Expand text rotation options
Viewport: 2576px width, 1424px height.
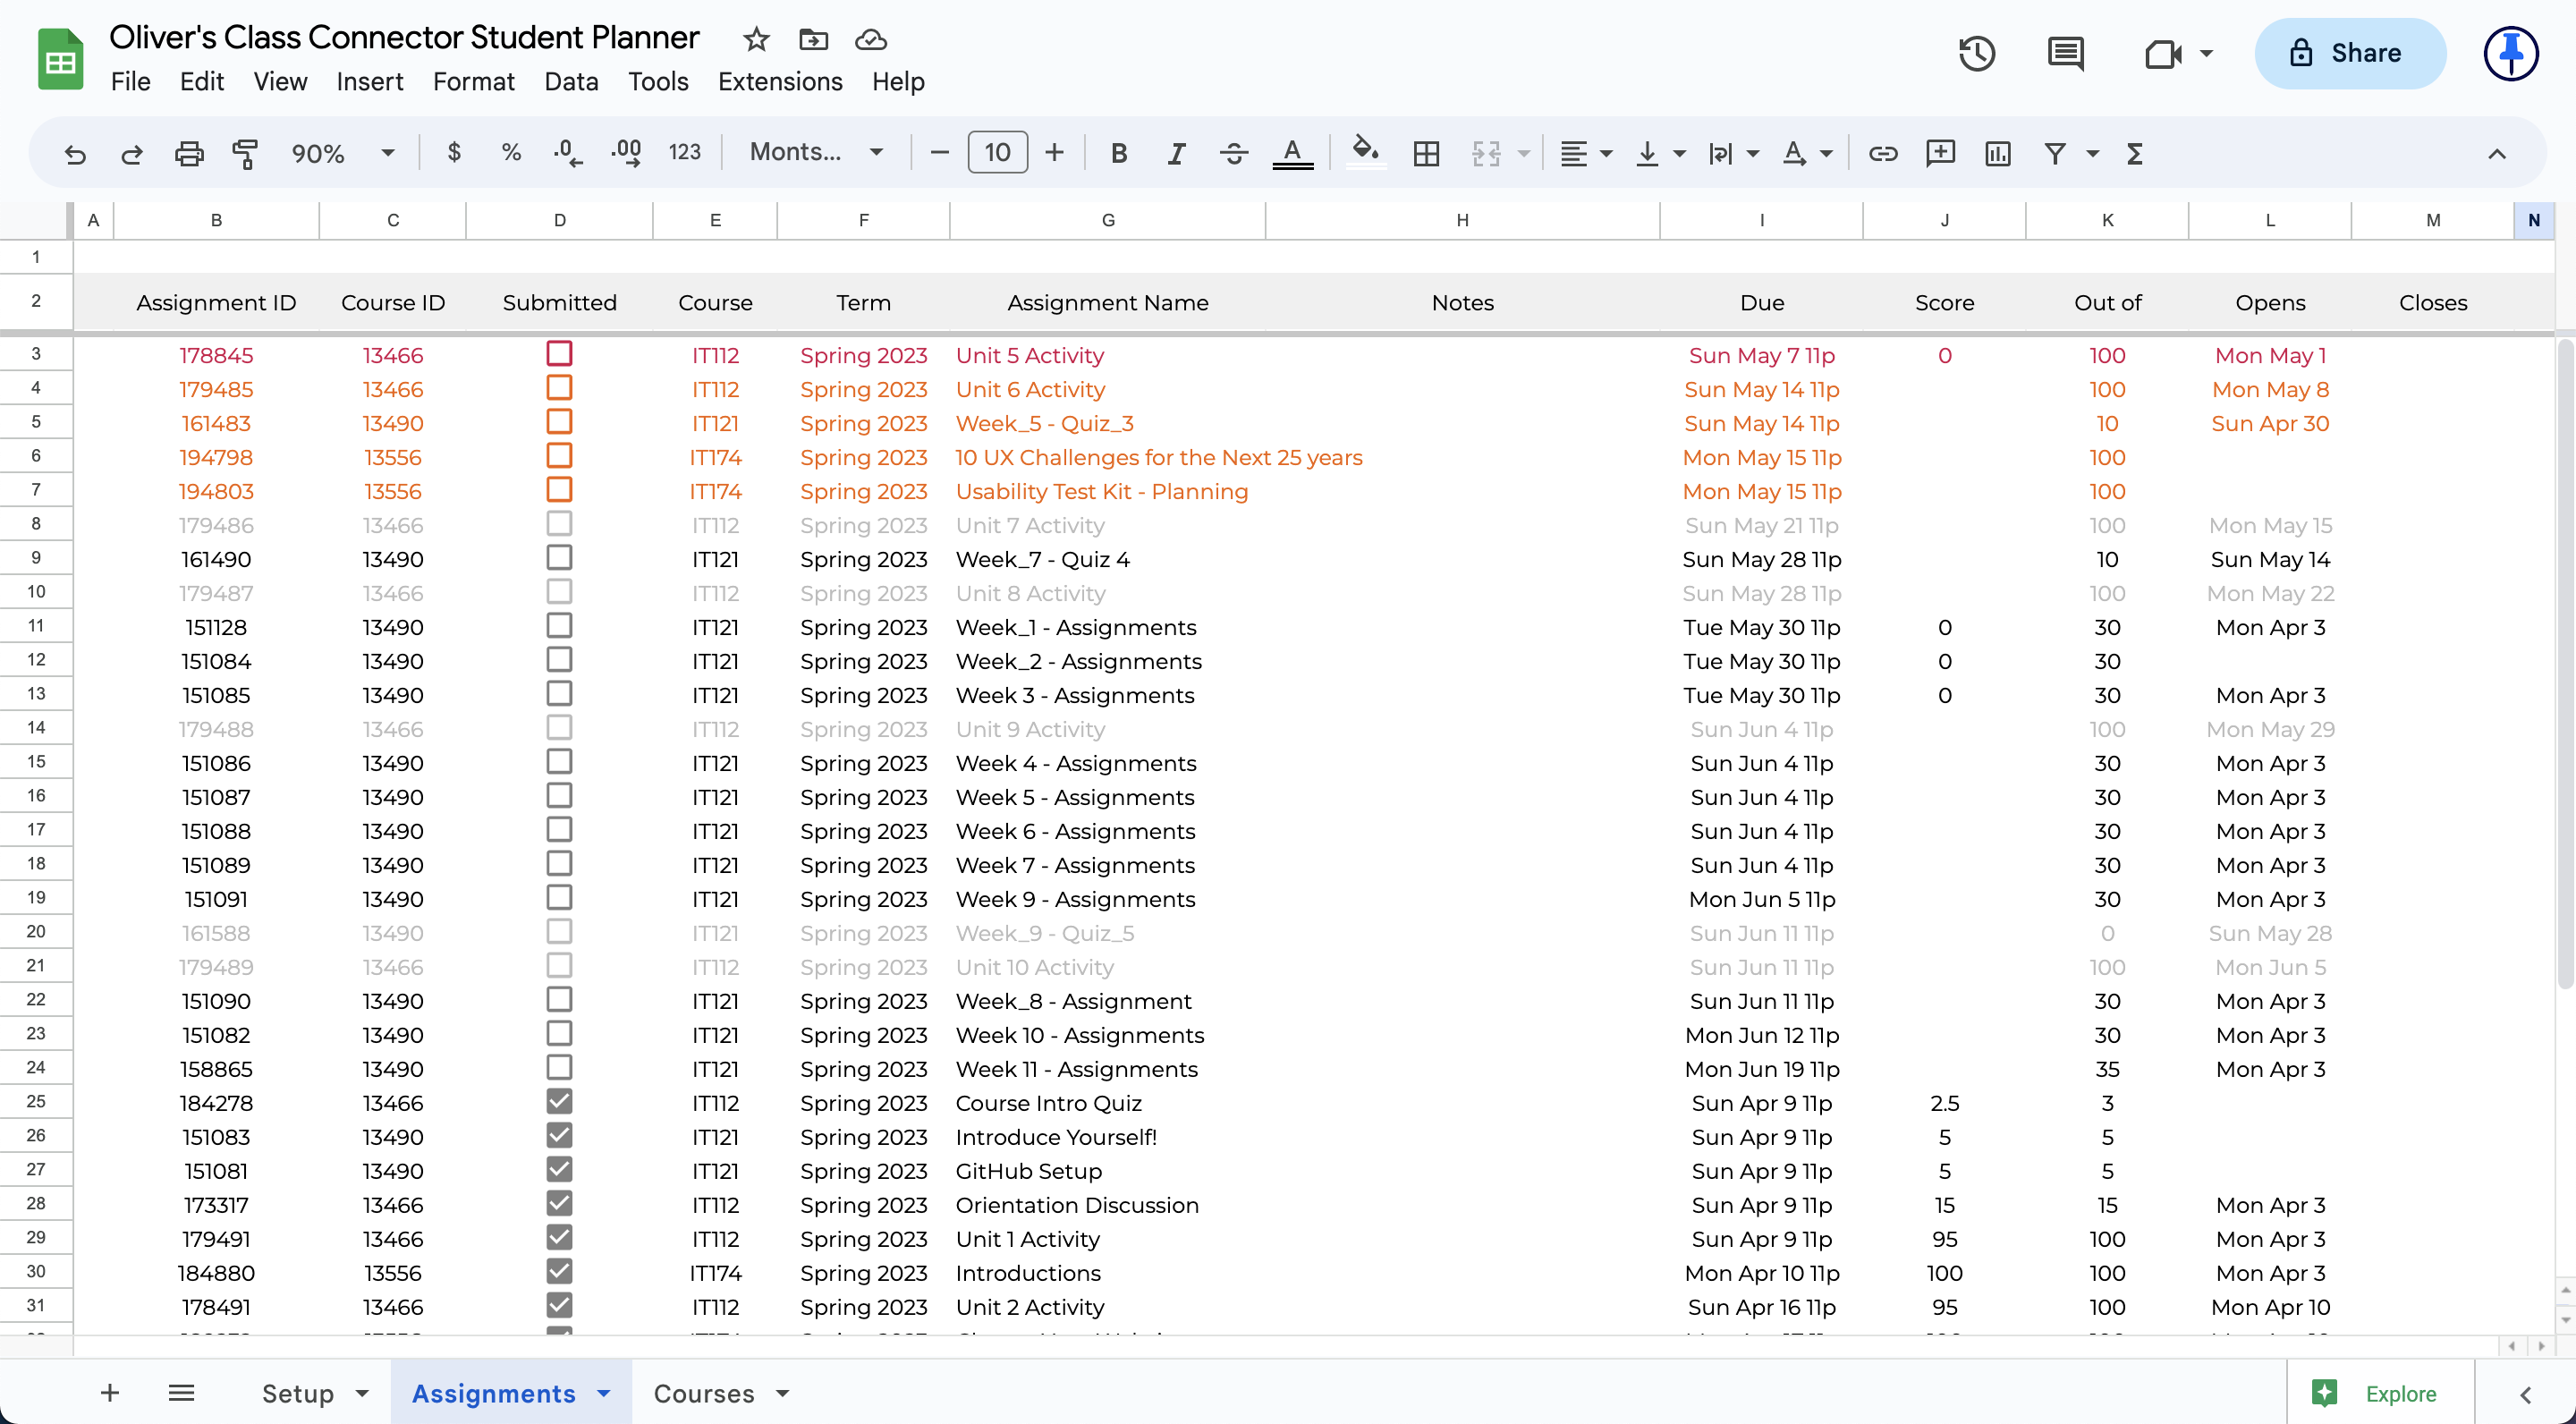(1826, 154)
